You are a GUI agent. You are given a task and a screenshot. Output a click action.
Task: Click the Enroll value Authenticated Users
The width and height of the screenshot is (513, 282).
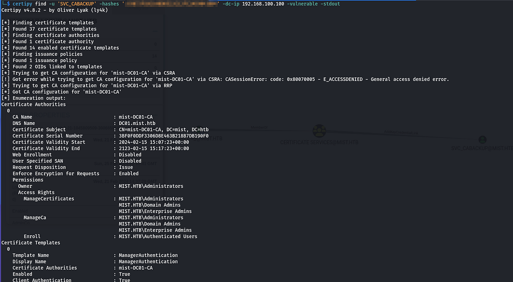click(158, 236)
